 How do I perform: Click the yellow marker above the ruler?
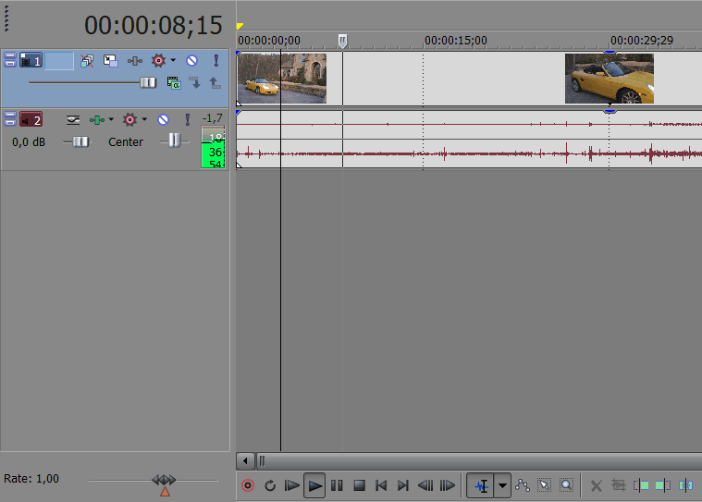tap(240, 27)
